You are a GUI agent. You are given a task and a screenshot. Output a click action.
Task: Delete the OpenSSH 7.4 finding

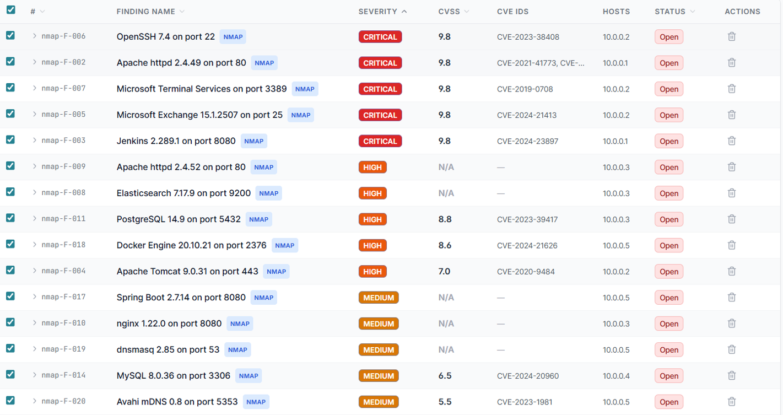pos(731,36)
